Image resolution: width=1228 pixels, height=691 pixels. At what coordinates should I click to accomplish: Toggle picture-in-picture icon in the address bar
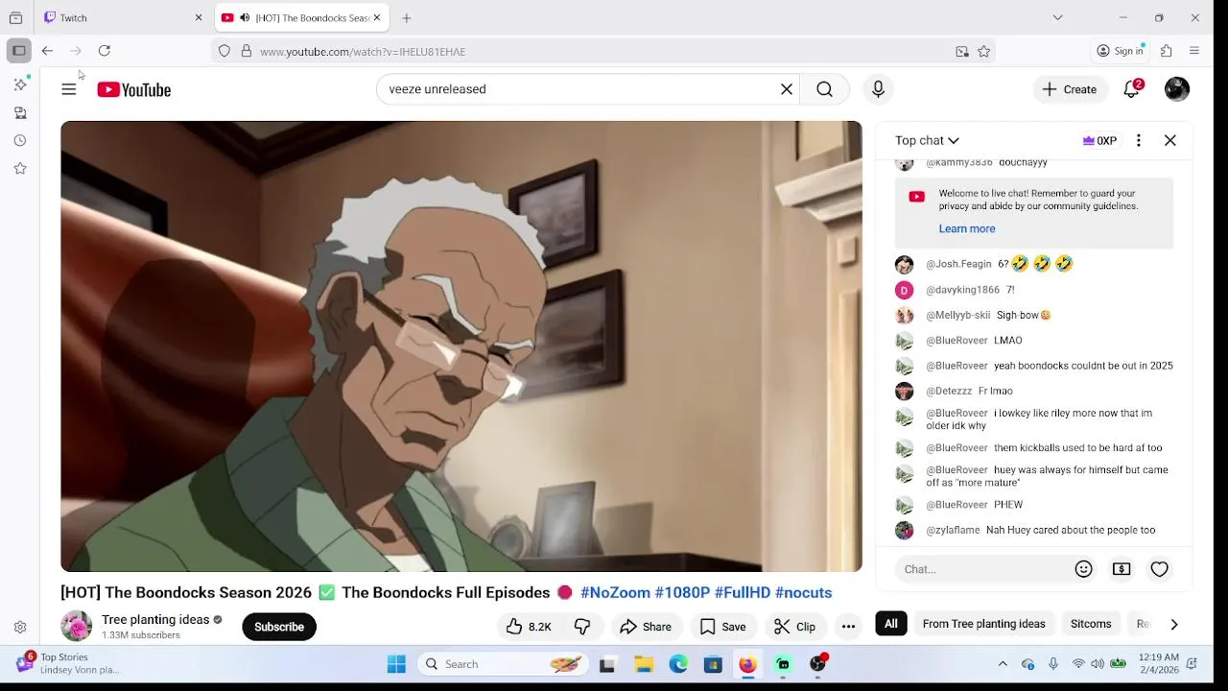[x=962, y=52]
